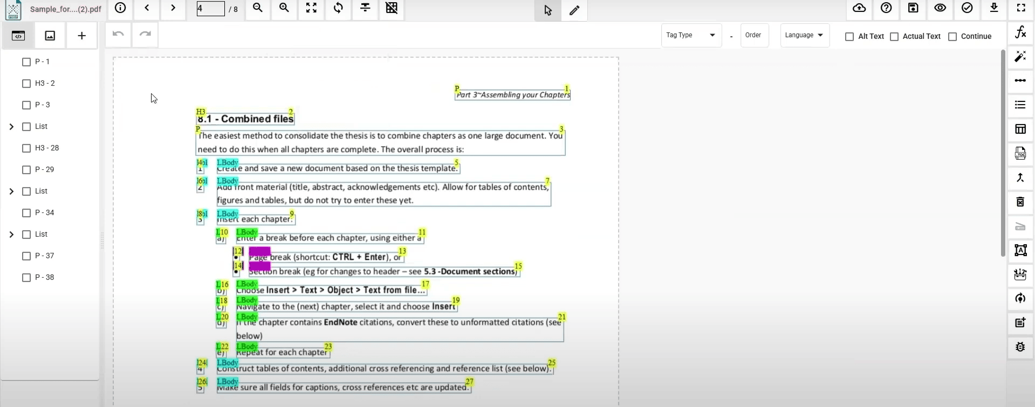The width and height of the screenshot is (1035, 407).
Task: Click the save disk icon
Action: point(913,8)
